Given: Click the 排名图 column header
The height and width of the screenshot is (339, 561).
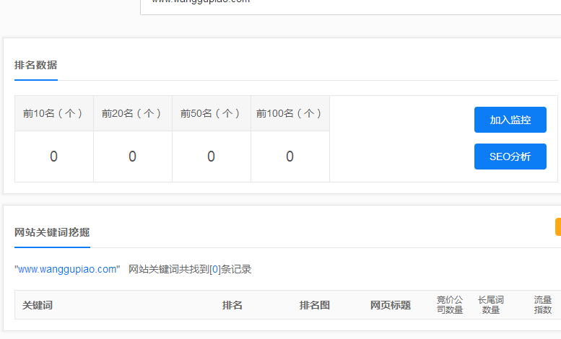Looking at the screenshot, I should coord(315,305).
